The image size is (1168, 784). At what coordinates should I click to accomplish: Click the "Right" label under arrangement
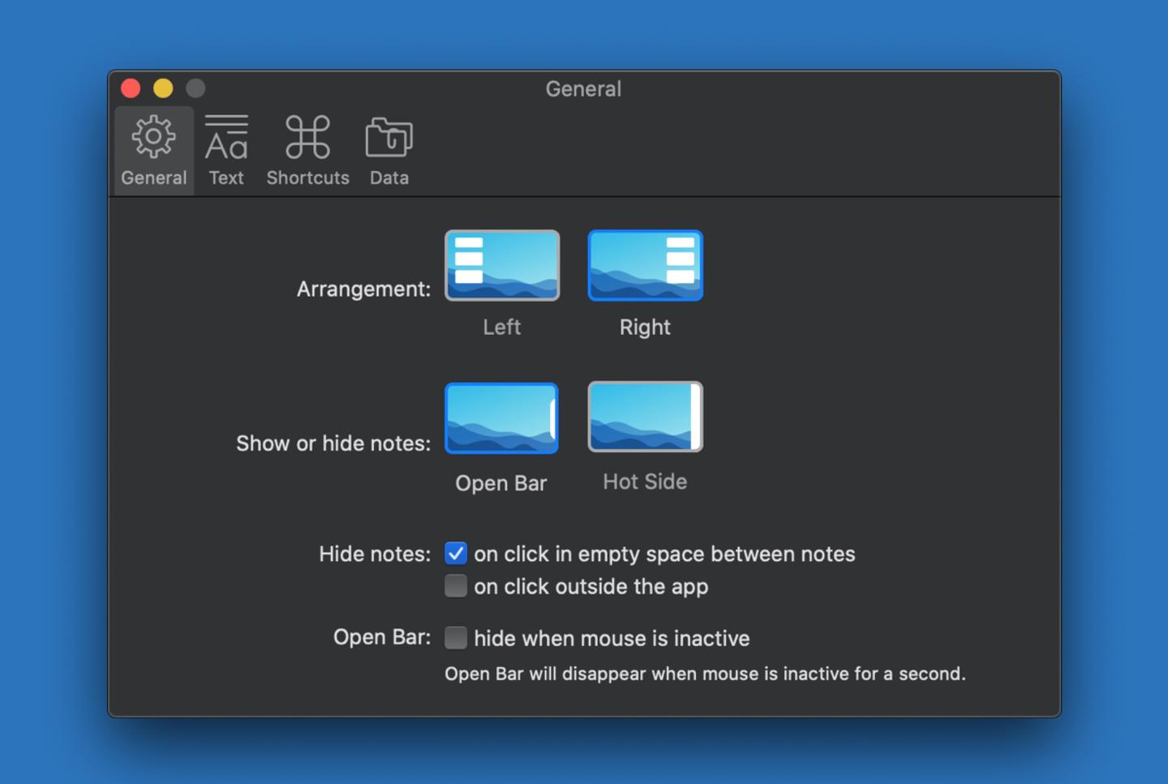tap(645, 328)
